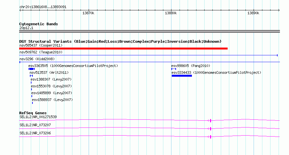289x155 pixels.
Task: Click the esv3363505 blue gain glyph
Action: pos(32,69)
